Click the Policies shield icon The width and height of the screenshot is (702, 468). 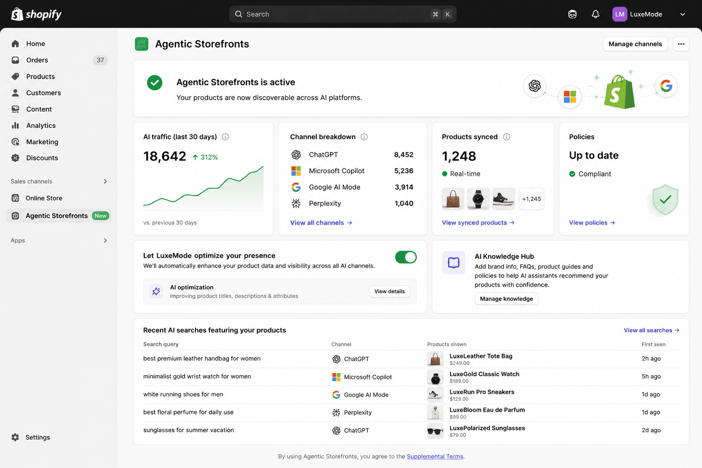(665, 200)
